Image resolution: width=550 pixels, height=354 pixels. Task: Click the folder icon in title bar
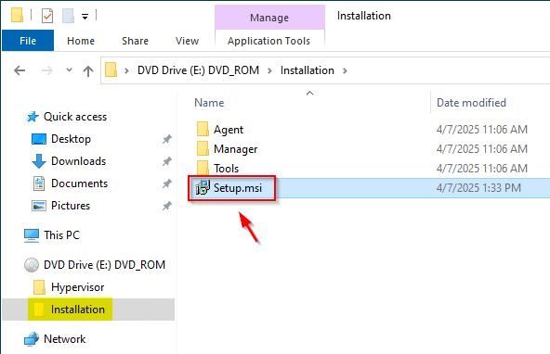pyautogui.click(x=17, y=16)
